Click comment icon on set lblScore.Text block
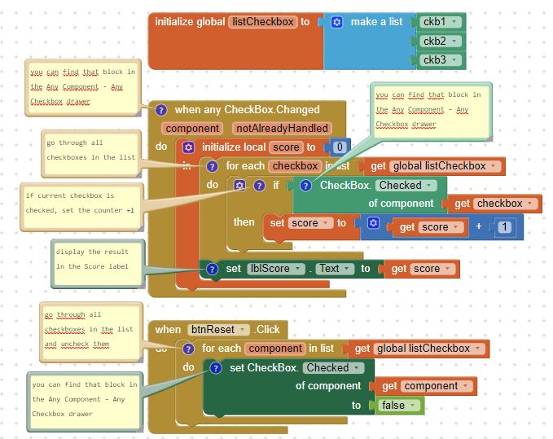Image resolution: width=553 pixels, height=439 pixels. click(212, 269)
